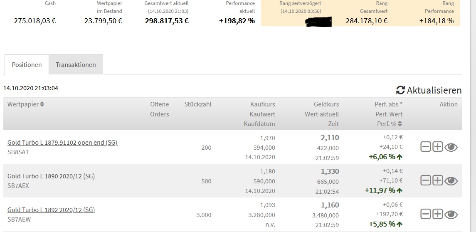
Task: Switch to the Transaktionen tab
Action: 76,65
